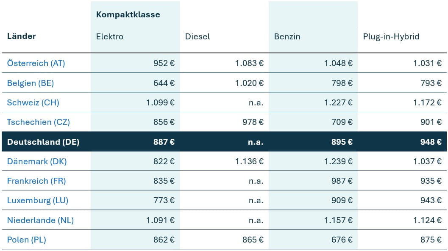This screenshot has width=448, height=251.
Task: Select the Tschechien (CZ) link
Action: (39, 122)
